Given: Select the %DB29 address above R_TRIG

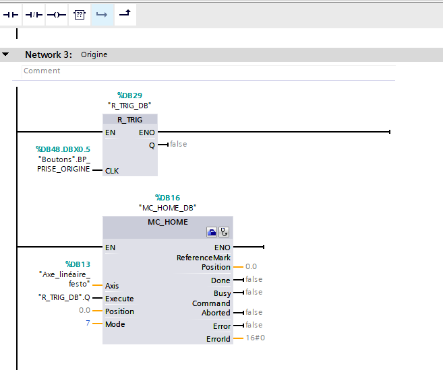Looking at the screenshot, I should coord(129,96).
